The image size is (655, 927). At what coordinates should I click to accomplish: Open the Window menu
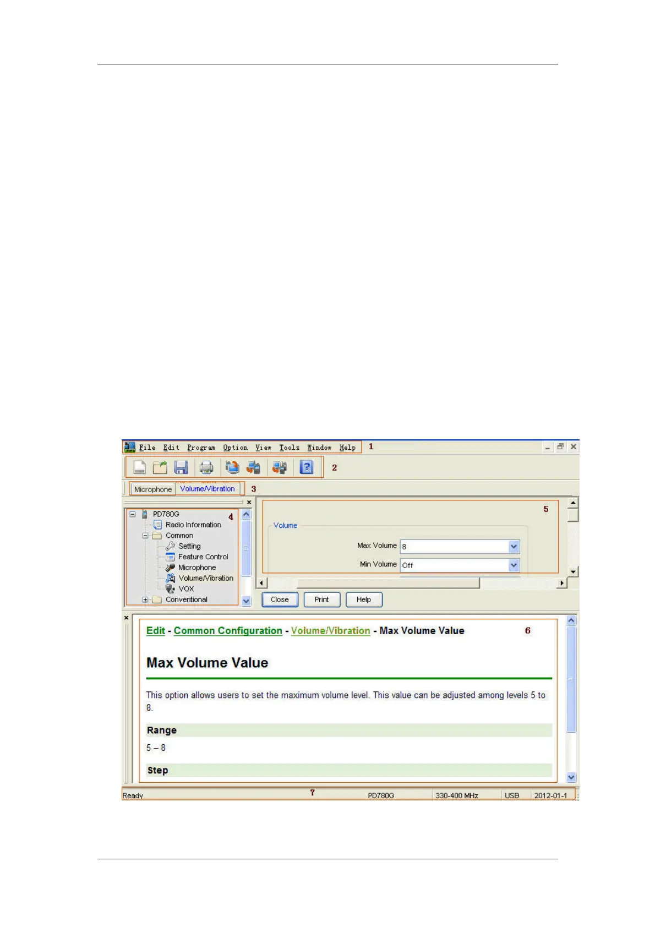coord(319,448)
